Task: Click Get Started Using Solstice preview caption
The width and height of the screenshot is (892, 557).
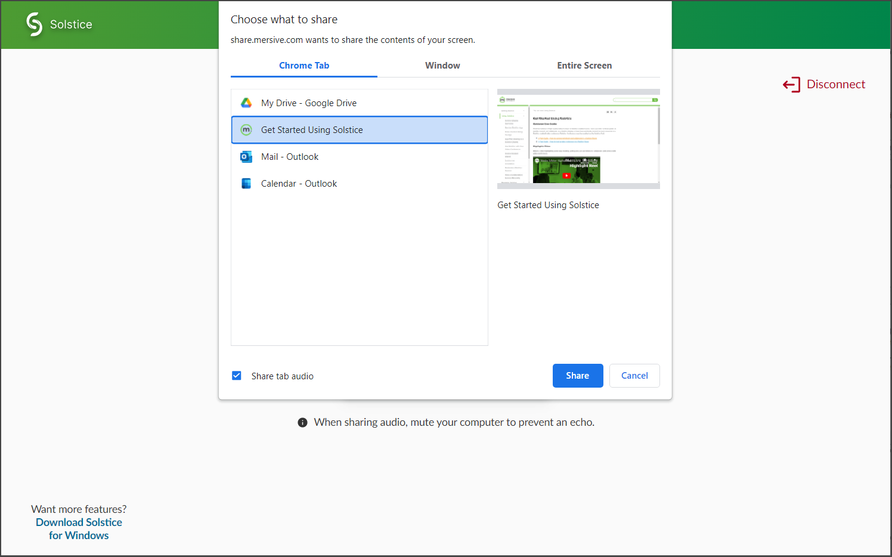Action: [548, 205]
